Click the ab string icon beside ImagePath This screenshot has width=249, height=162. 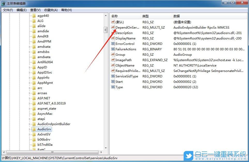(x=113, y=60)
